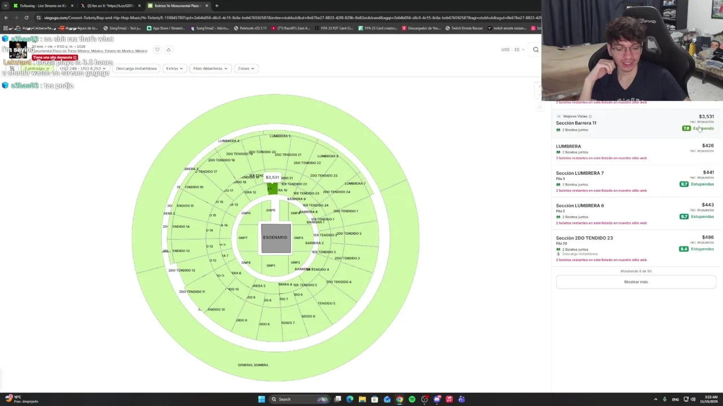Open the LUMBRERA $426 listing

click(x=636, y=151)
